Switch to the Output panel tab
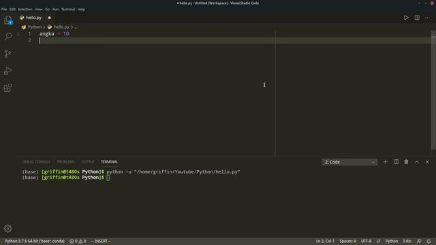Image resolution: width=436 pixels, height=245 pixels. click(x=88, y=162)
